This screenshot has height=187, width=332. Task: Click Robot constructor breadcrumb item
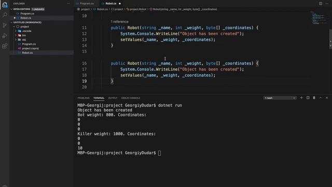click(185, 9)
